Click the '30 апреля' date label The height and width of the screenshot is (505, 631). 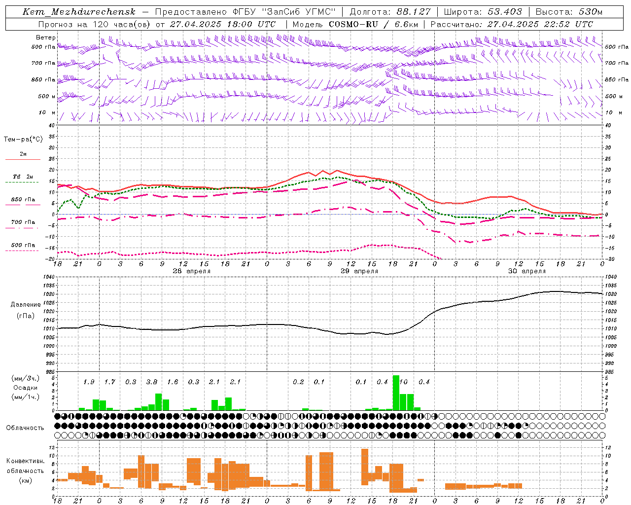[x=527, y=271]
